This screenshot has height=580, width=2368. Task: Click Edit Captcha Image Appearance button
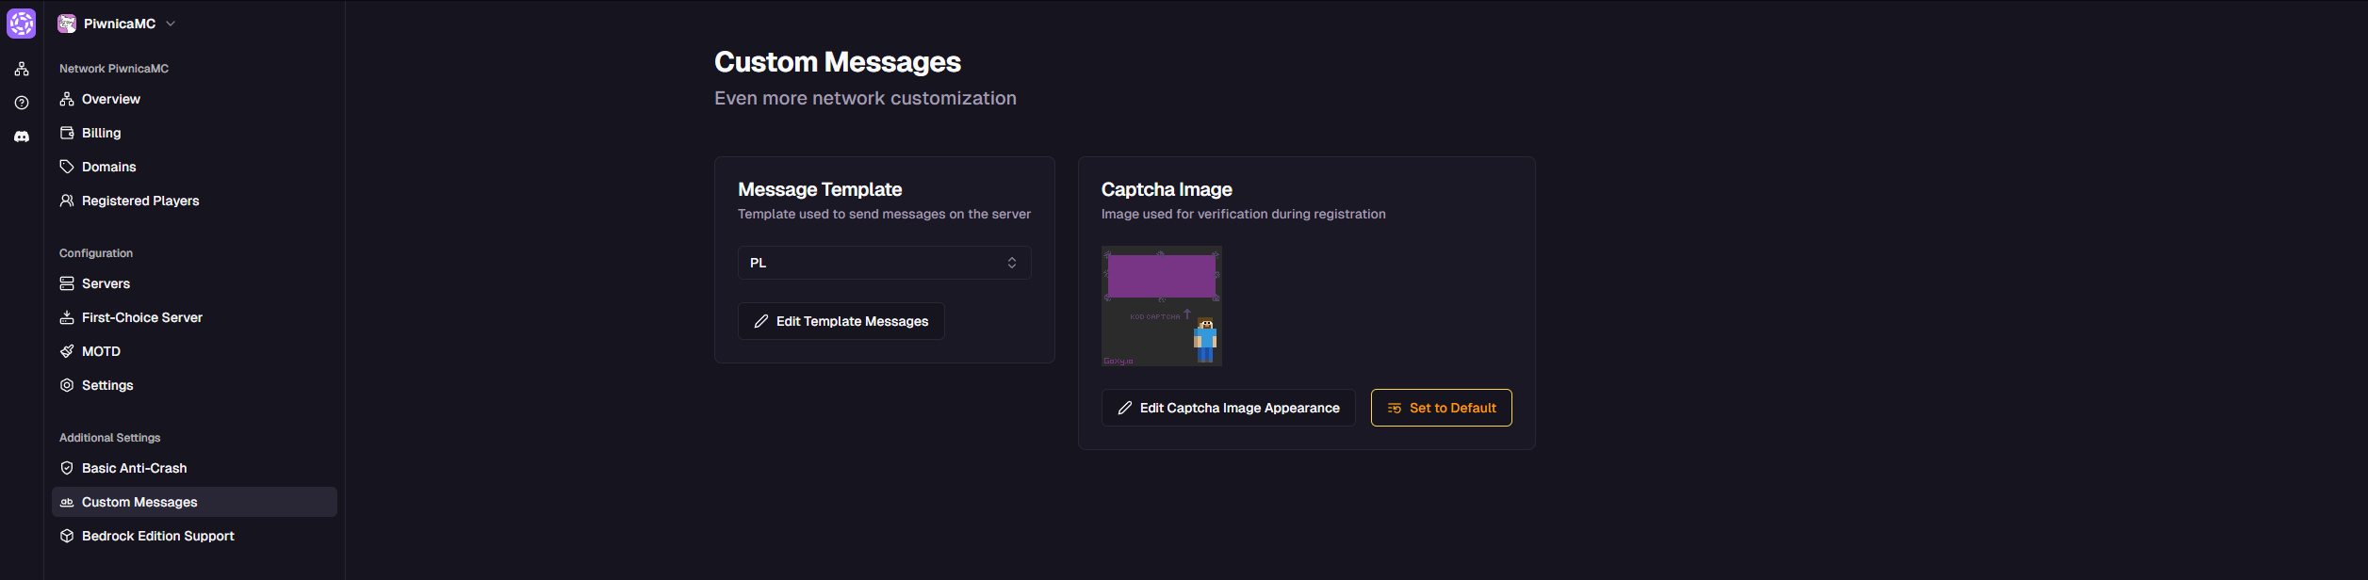click(1228, 408)
